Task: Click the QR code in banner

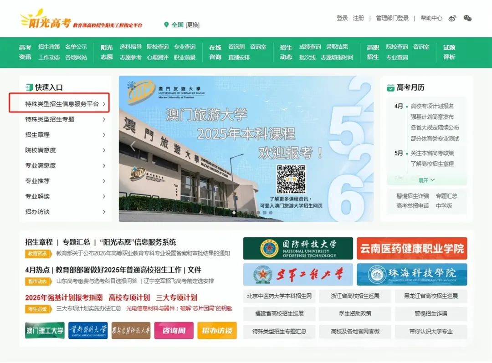Action: click(x=291, y=179)
